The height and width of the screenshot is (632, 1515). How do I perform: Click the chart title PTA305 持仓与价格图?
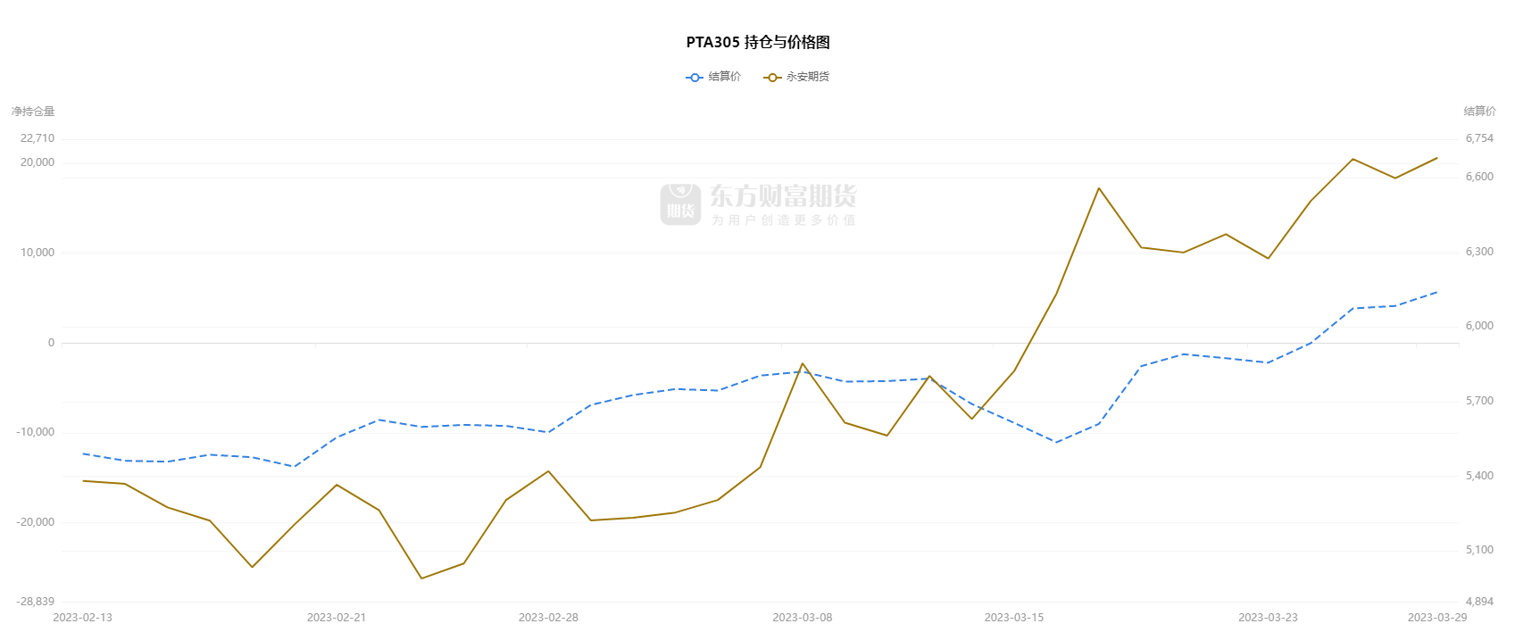758,42
